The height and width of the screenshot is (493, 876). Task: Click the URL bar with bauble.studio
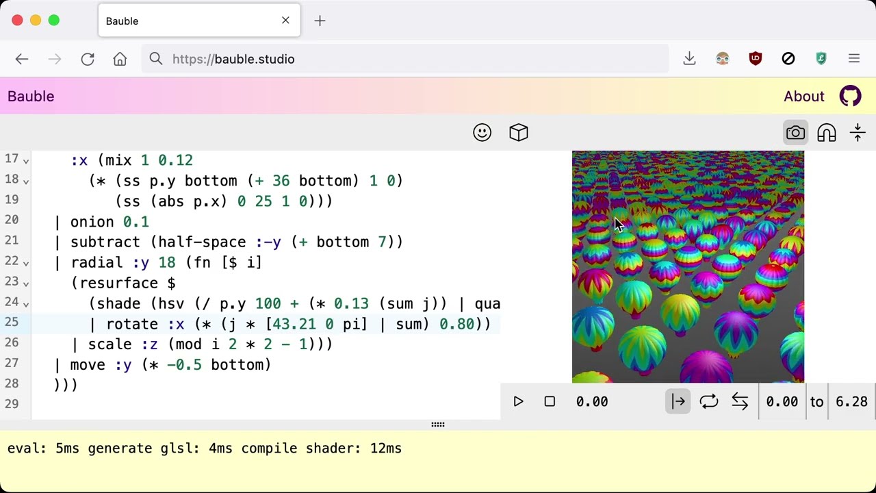pos(405,60)
